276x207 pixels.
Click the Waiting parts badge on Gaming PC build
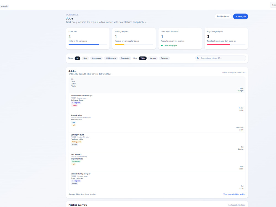coord(76,142)
